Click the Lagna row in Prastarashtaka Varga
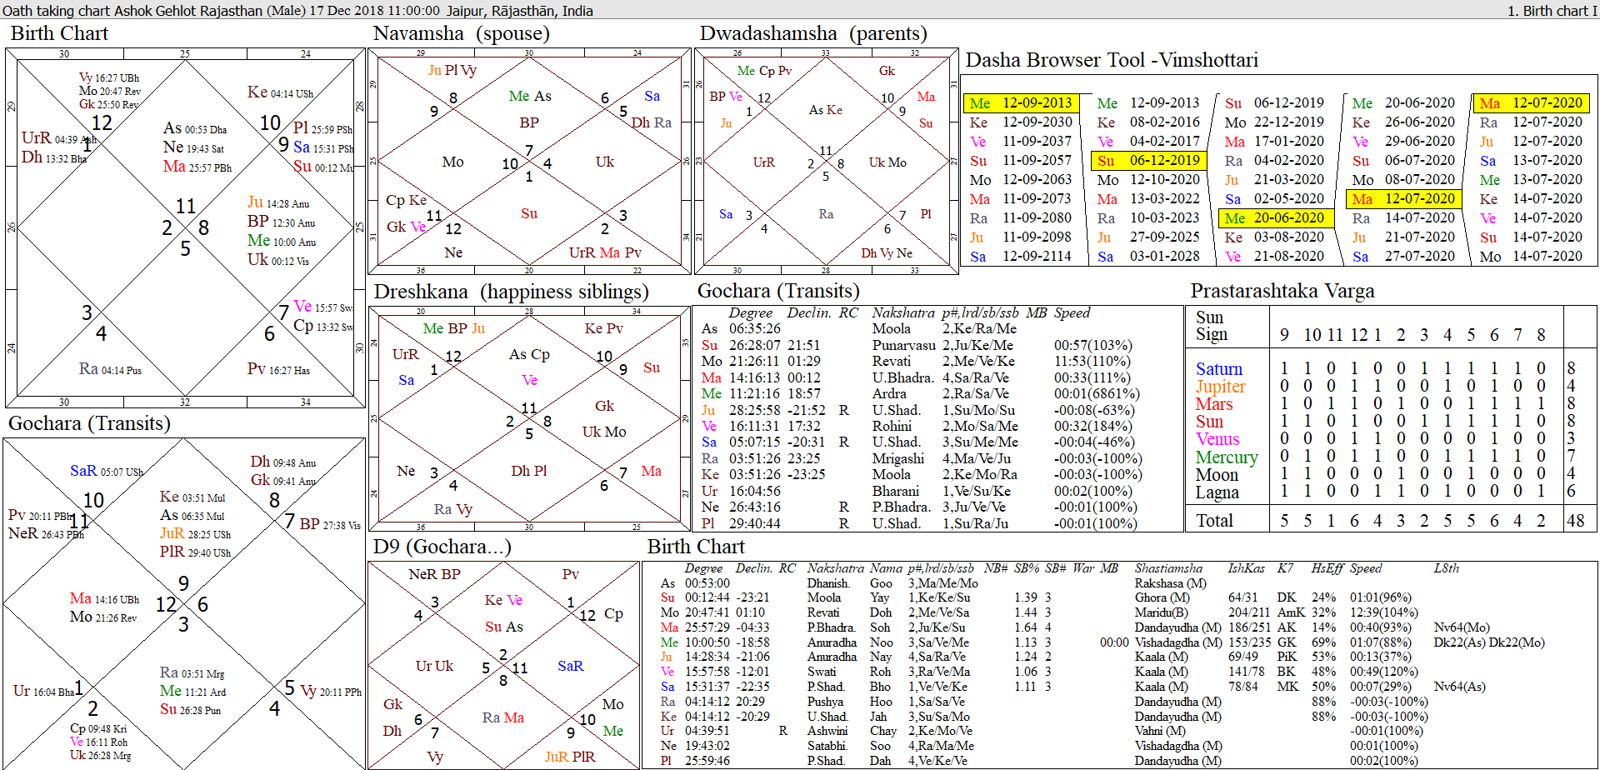The width and height of the screenshot is (1600, 770). click(x=1385, y=492)
